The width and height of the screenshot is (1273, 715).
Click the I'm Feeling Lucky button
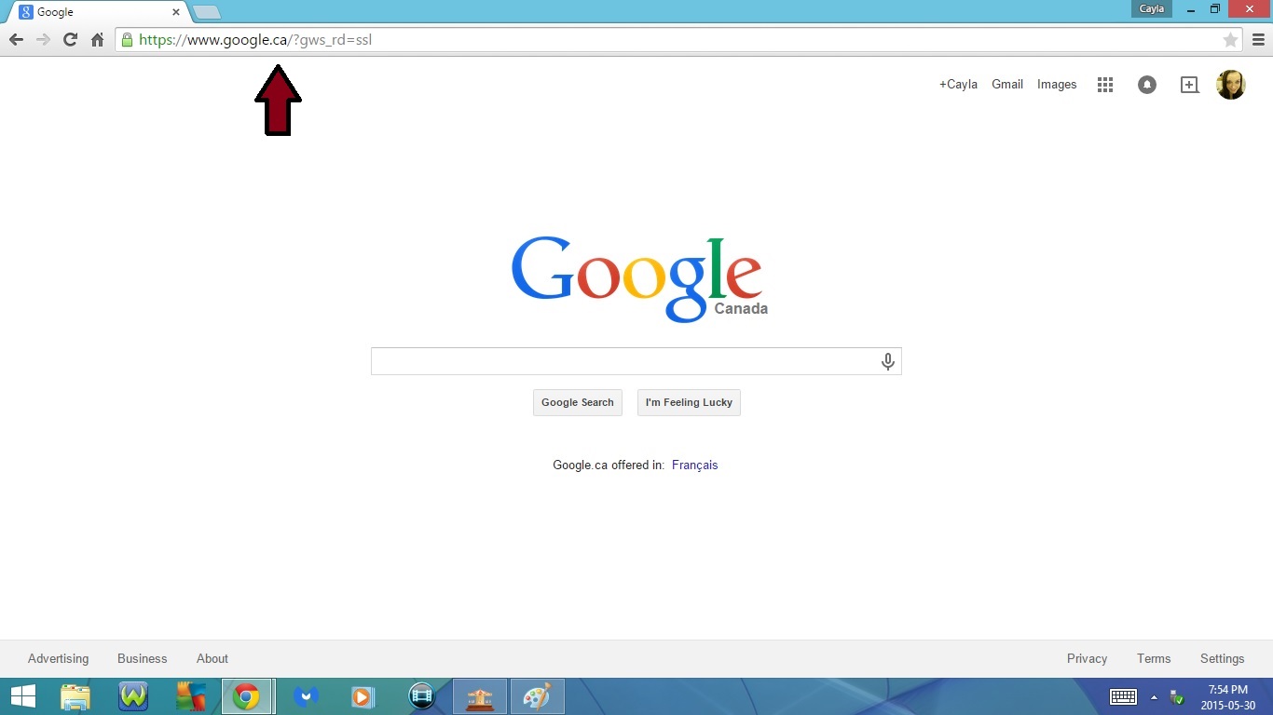click(x=689, y=402)
